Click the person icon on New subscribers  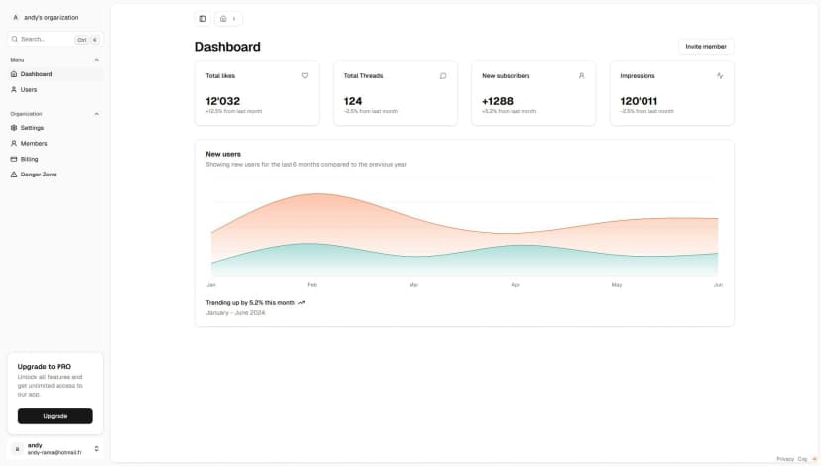coord(582,76)
